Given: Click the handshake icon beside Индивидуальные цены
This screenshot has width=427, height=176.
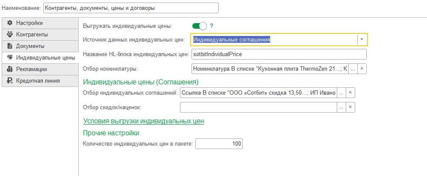Looking at the screenshot, I should 10,57.
